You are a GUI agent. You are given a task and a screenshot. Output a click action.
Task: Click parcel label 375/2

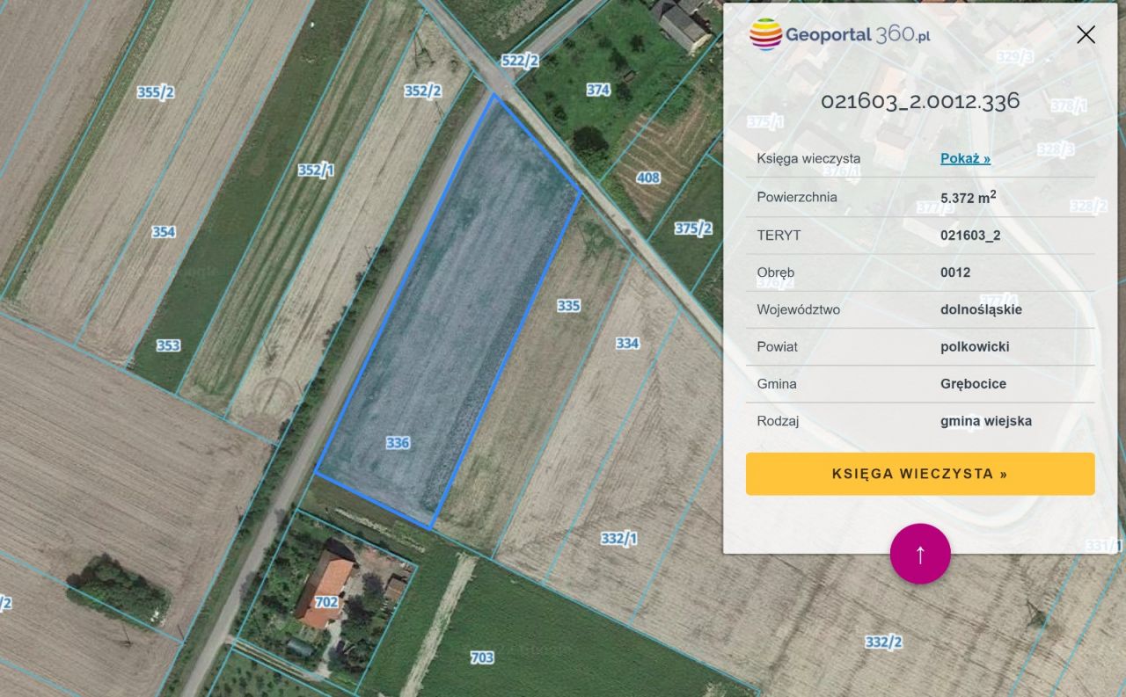(x=693, y=229)
